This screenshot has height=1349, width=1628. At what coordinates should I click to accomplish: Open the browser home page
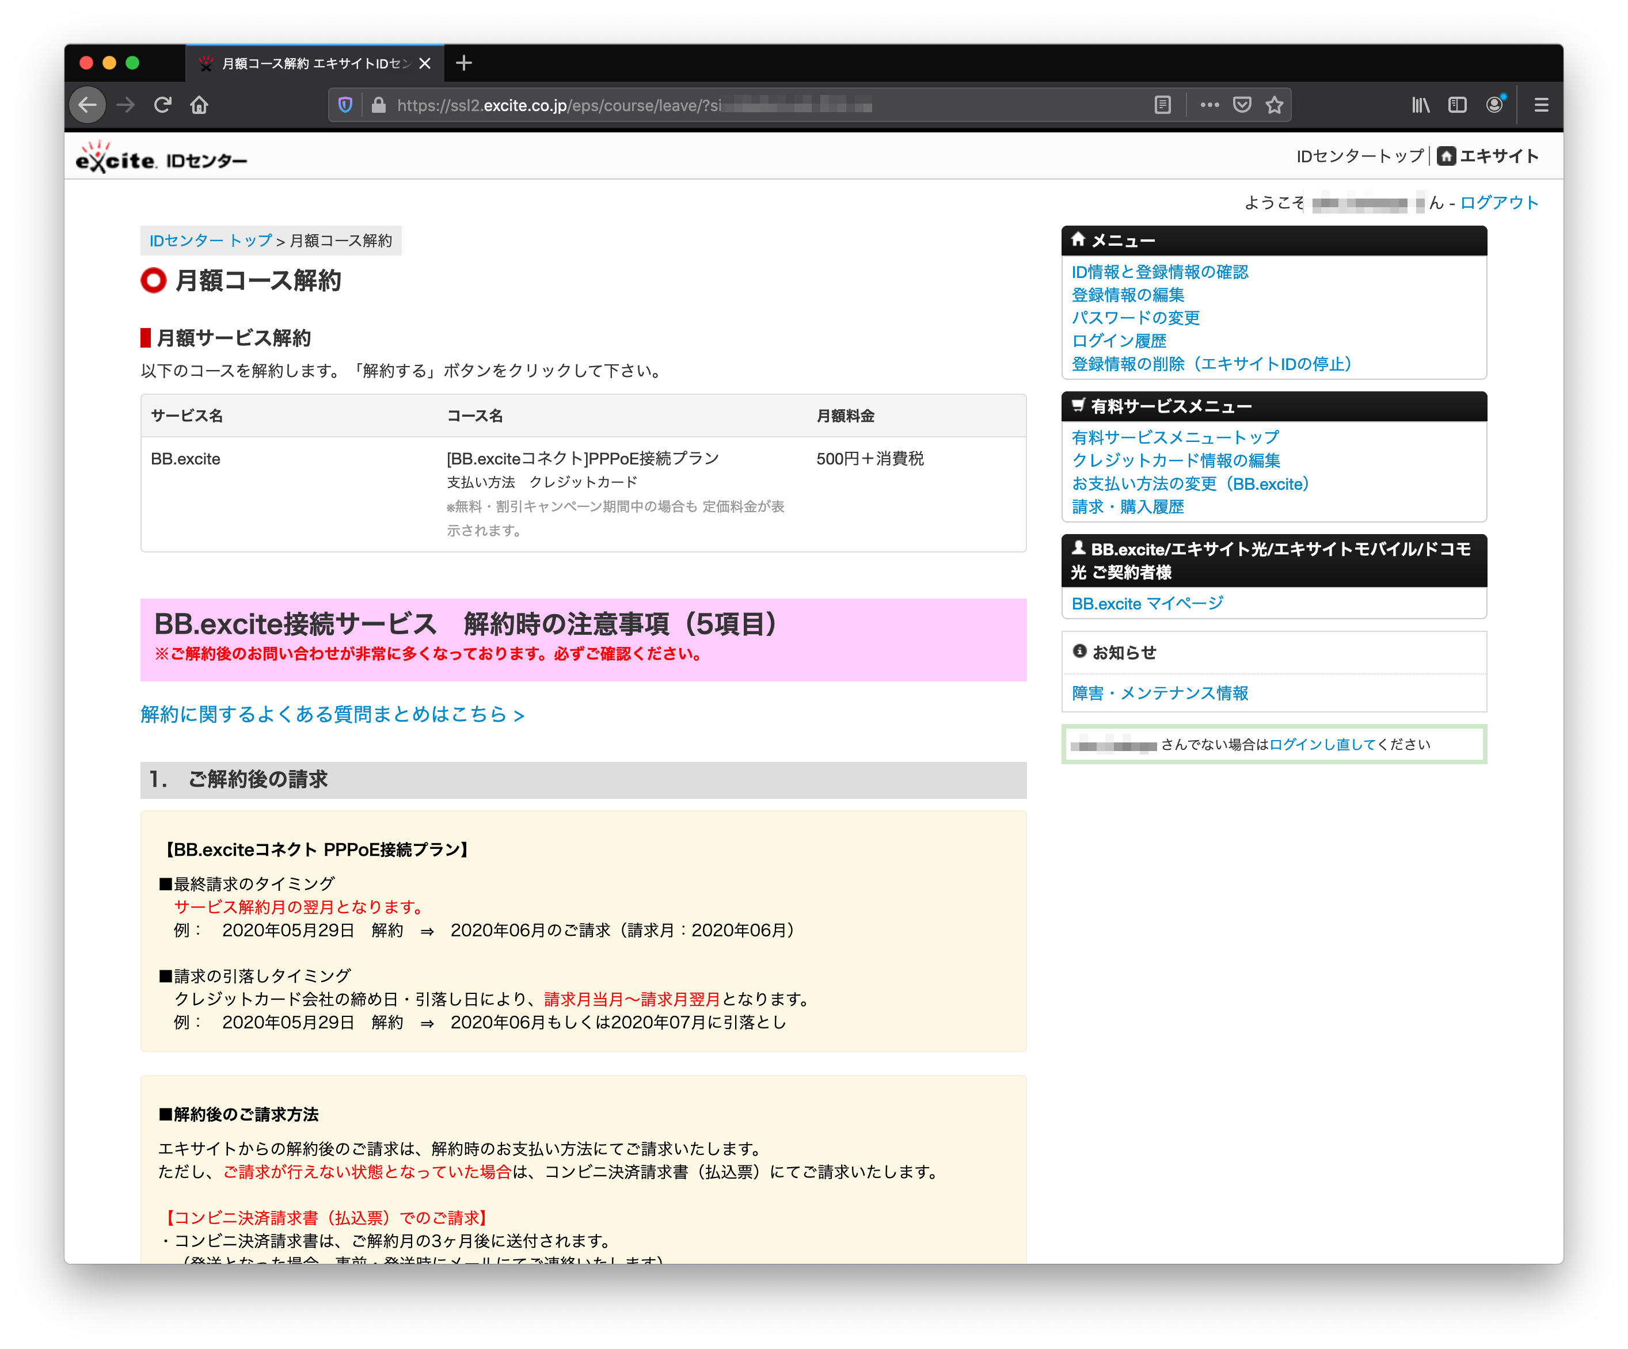pyautogui.click(x=199, y=105)
